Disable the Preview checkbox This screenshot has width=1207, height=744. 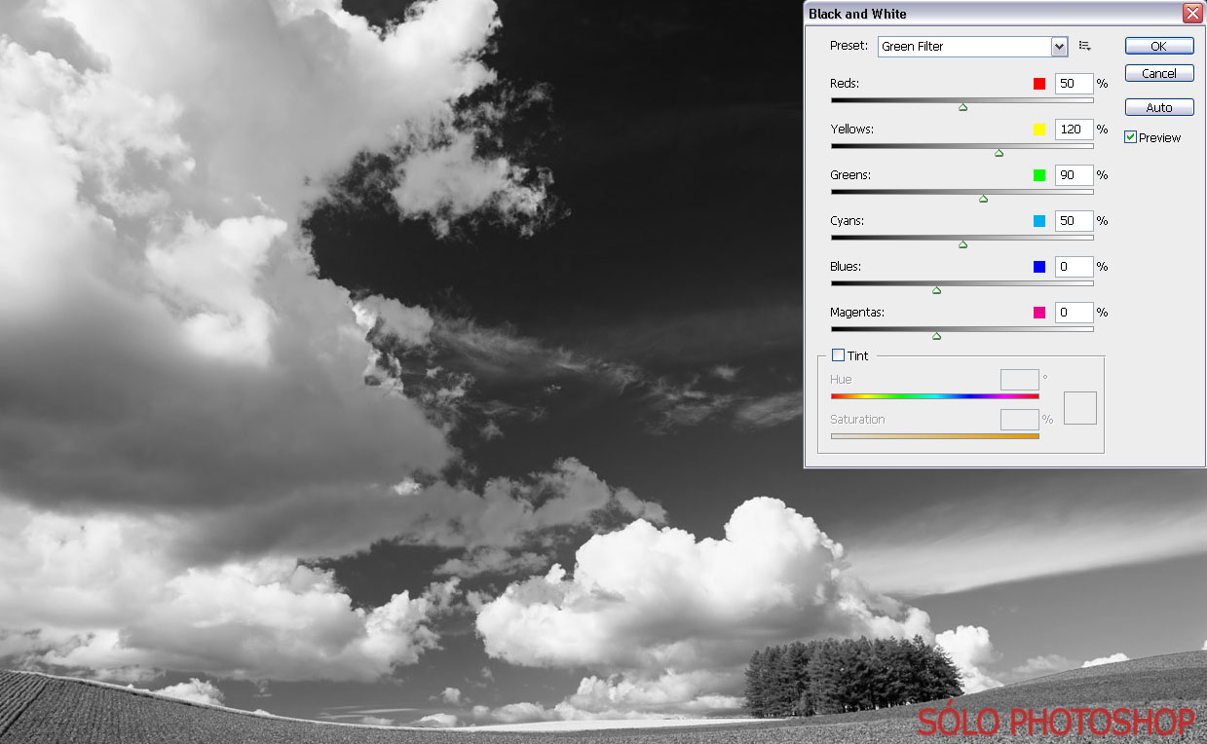click(x=1130, y=137)
